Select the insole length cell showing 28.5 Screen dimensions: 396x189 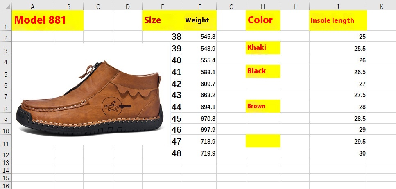pyautogui.click(x=338, y=118)
